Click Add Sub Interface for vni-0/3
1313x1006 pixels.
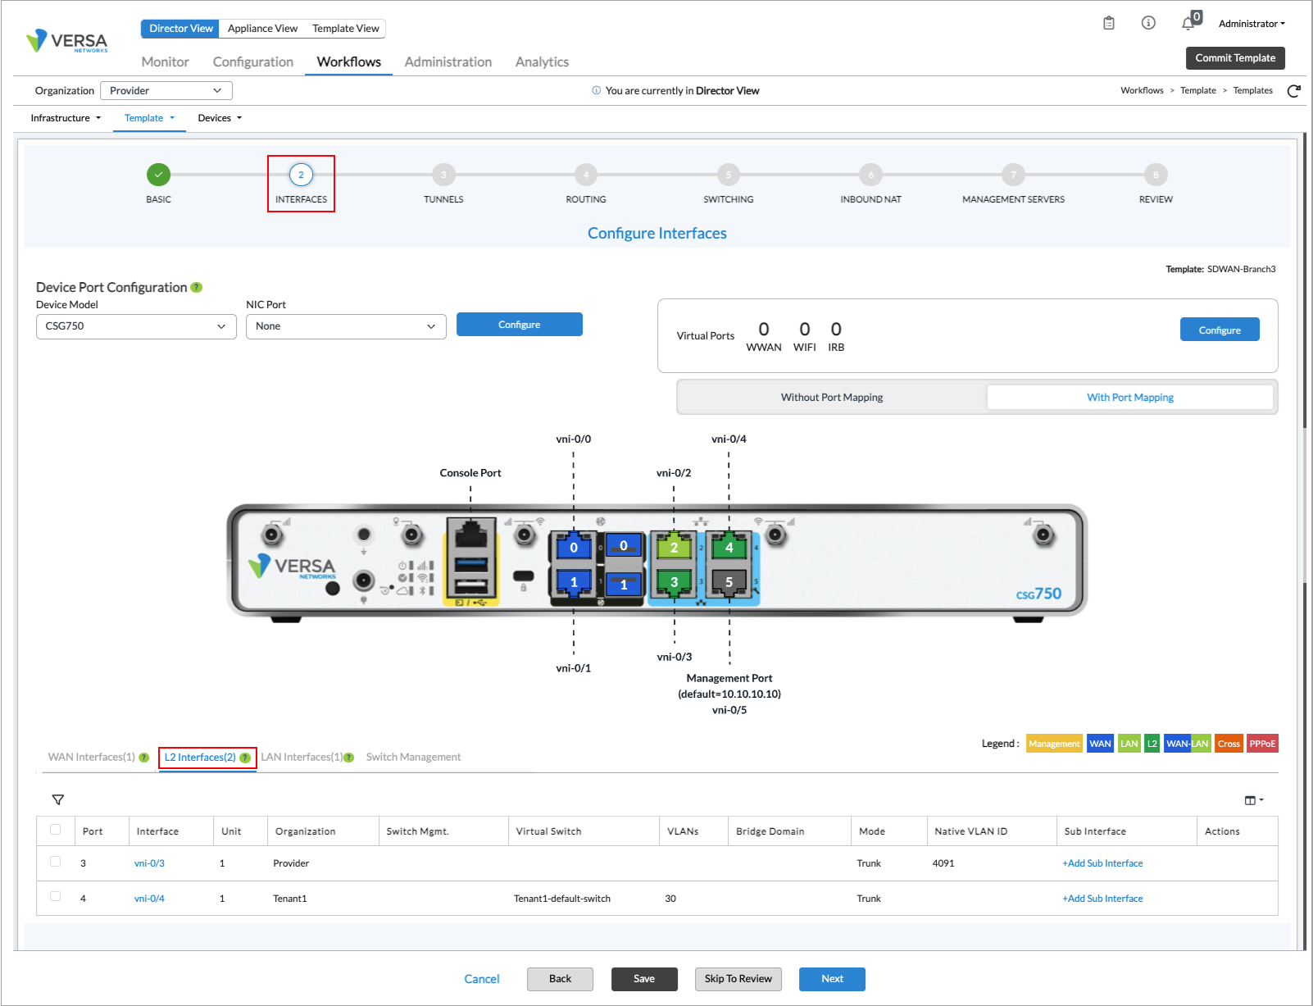1102,863
